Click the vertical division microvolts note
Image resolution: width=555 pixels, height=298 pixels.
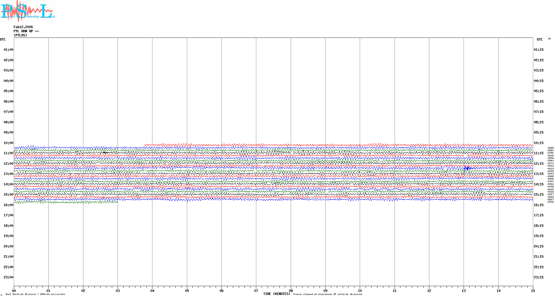point(35,294)
